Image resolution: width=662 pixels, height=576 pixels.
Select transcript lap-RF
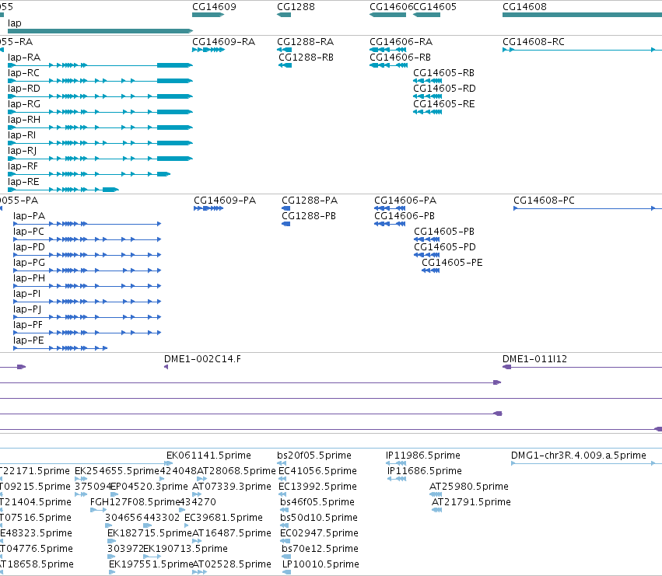(89, 174)
